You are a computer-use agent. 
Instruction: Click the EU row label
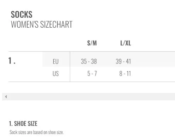click(x=56, y=62)
